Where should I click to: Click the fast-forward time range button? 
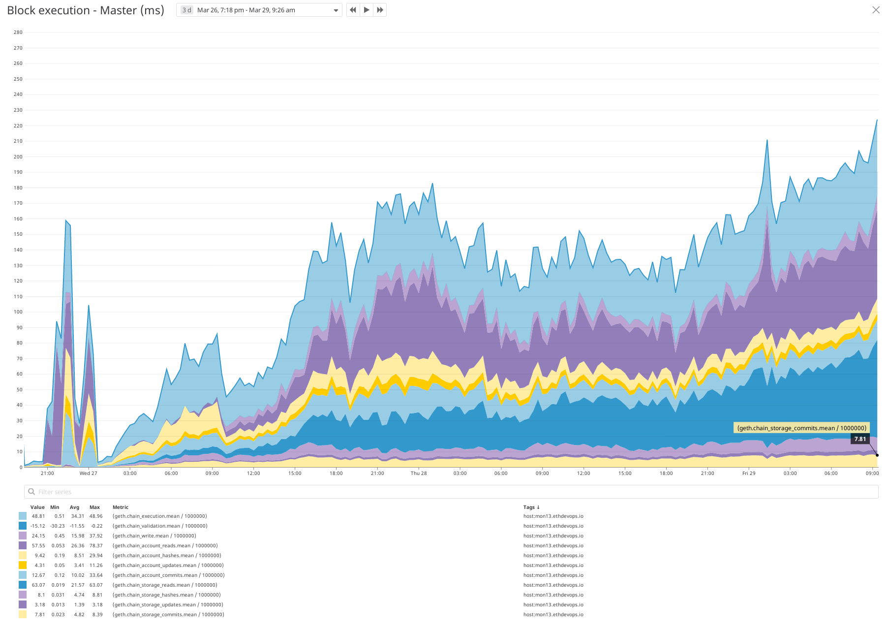click(380, 10)
